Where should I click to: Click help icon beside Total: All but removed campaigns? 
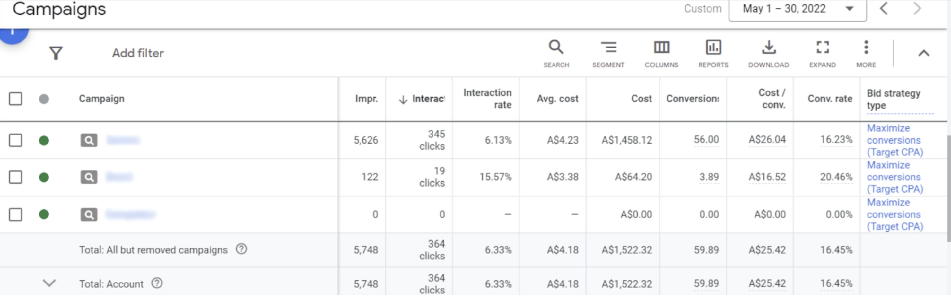pos(241,249)
